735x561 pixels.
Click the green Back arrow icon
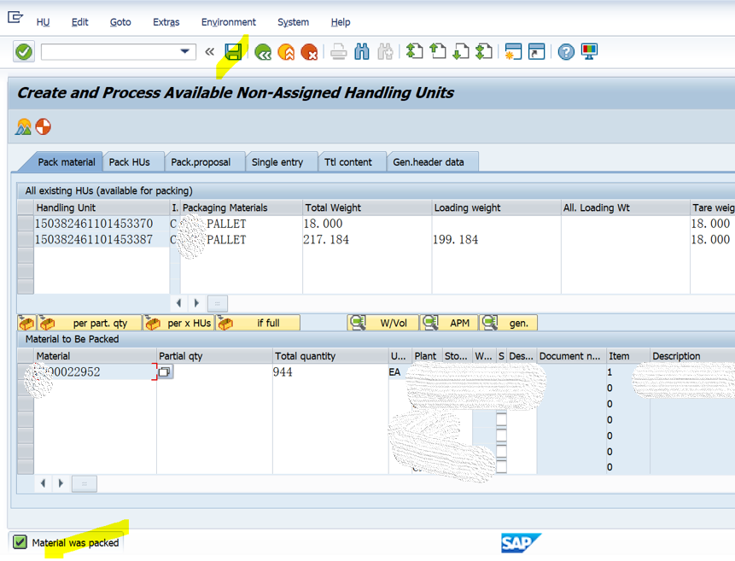point(261,52)
